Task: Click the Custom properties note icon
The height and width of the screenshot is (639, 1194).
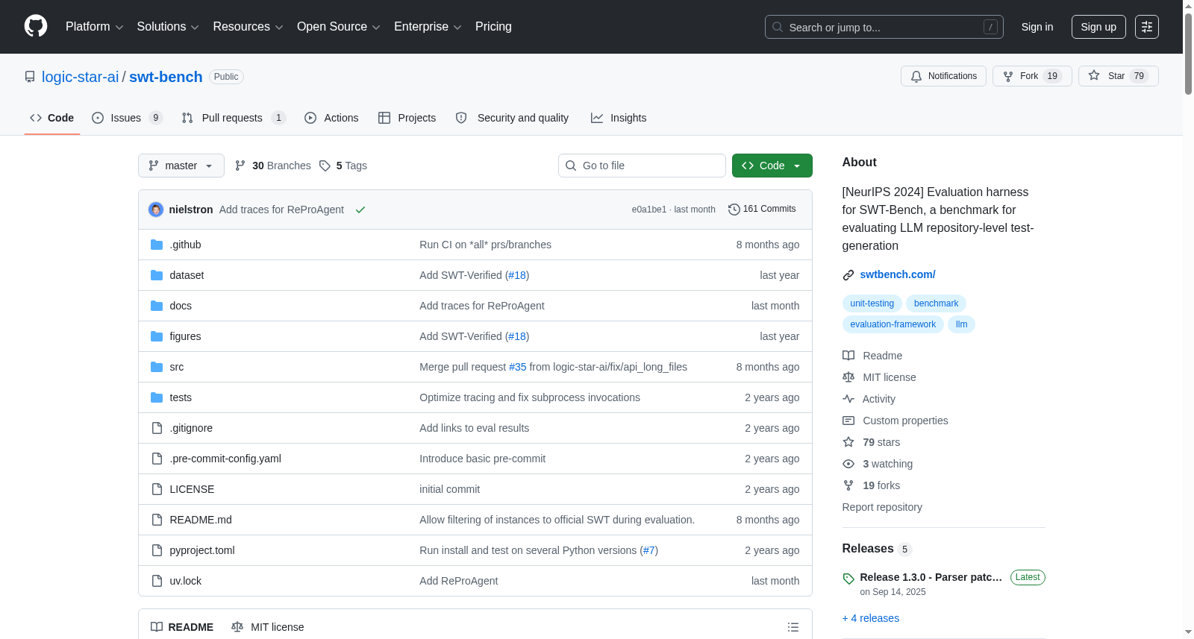Action: tap(848, 421)
